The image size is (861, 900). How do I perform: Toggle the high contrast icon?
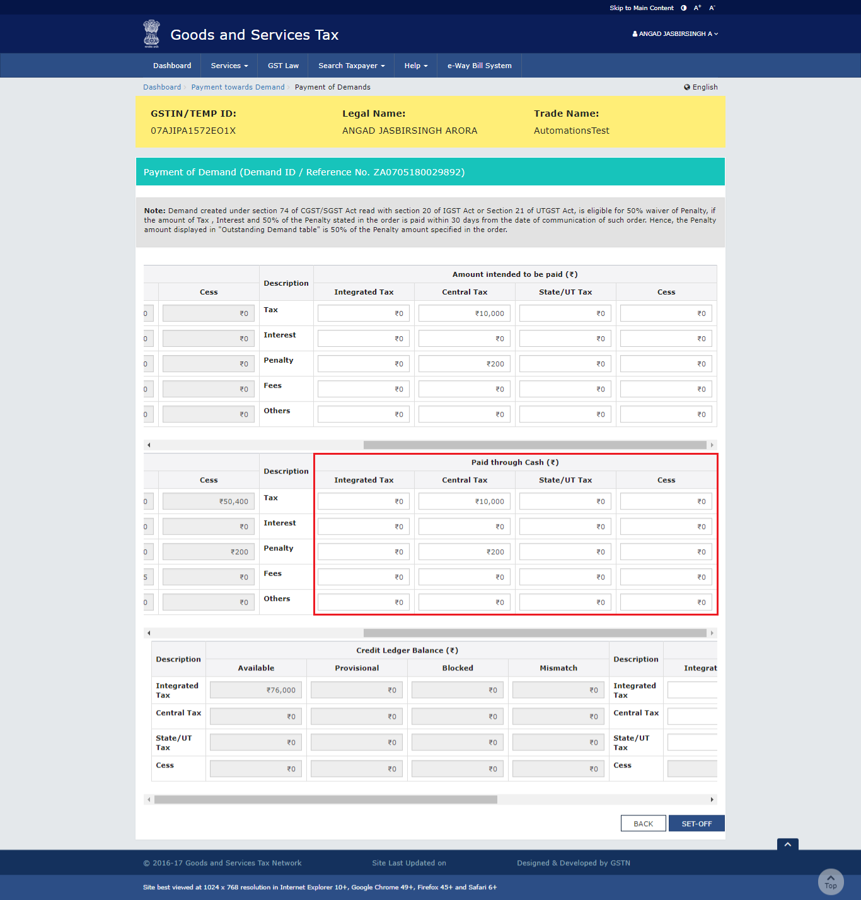coord(683,8)
